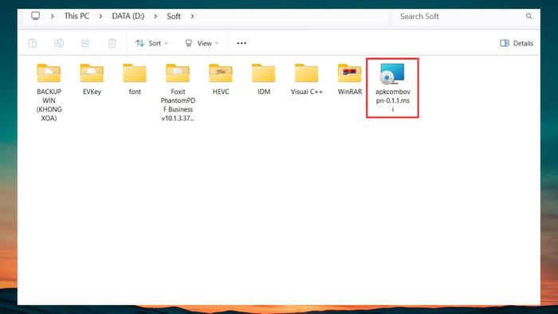Select the HEVC folder

click(221, 79)
